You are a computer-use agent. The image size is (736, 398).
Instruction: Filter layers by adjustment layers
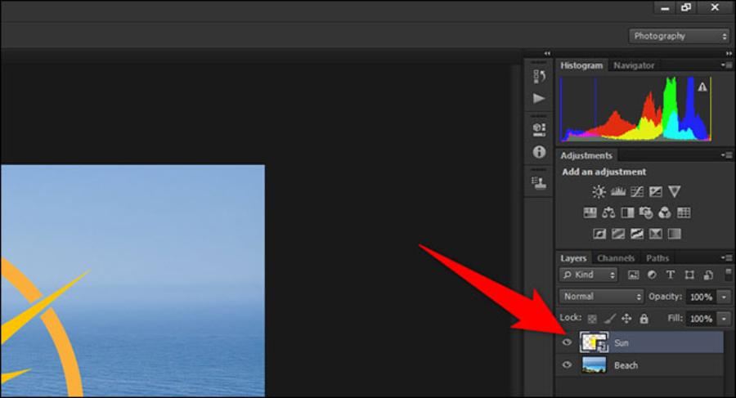pyautogui.click(x=652, y=275)
